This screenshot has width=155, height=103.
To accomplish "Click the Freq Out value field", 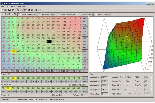I will click(148, 85).
